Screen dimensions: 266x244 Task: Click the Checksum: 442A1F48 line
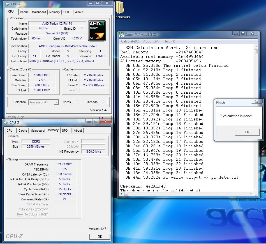click(x=143, y=186)
